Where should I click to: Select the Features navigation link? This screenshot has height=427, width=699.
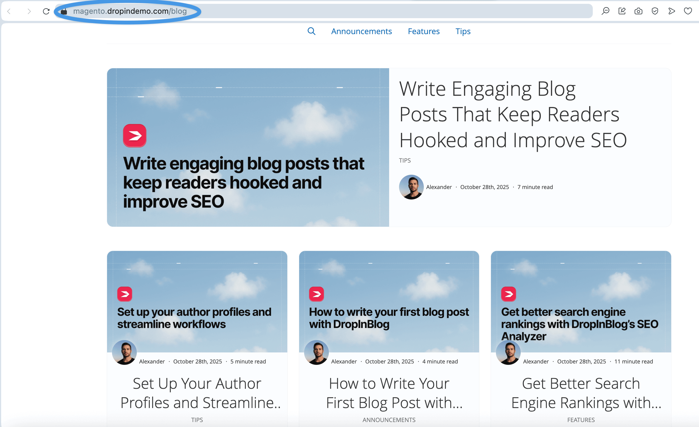coord(424,31)
